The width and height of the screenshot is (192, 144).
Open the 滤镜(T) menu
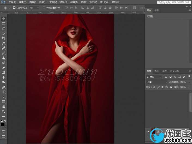[x=74, y=2]
